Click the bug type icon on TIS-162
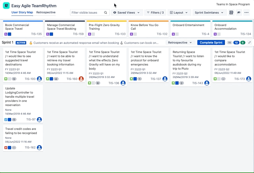Screen dimensions: 254x173 click(6, 148)
